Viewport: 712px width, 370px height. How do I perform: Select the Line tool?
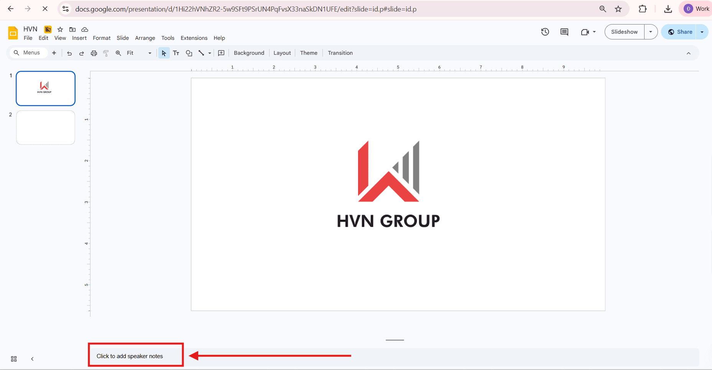[202, 53]
